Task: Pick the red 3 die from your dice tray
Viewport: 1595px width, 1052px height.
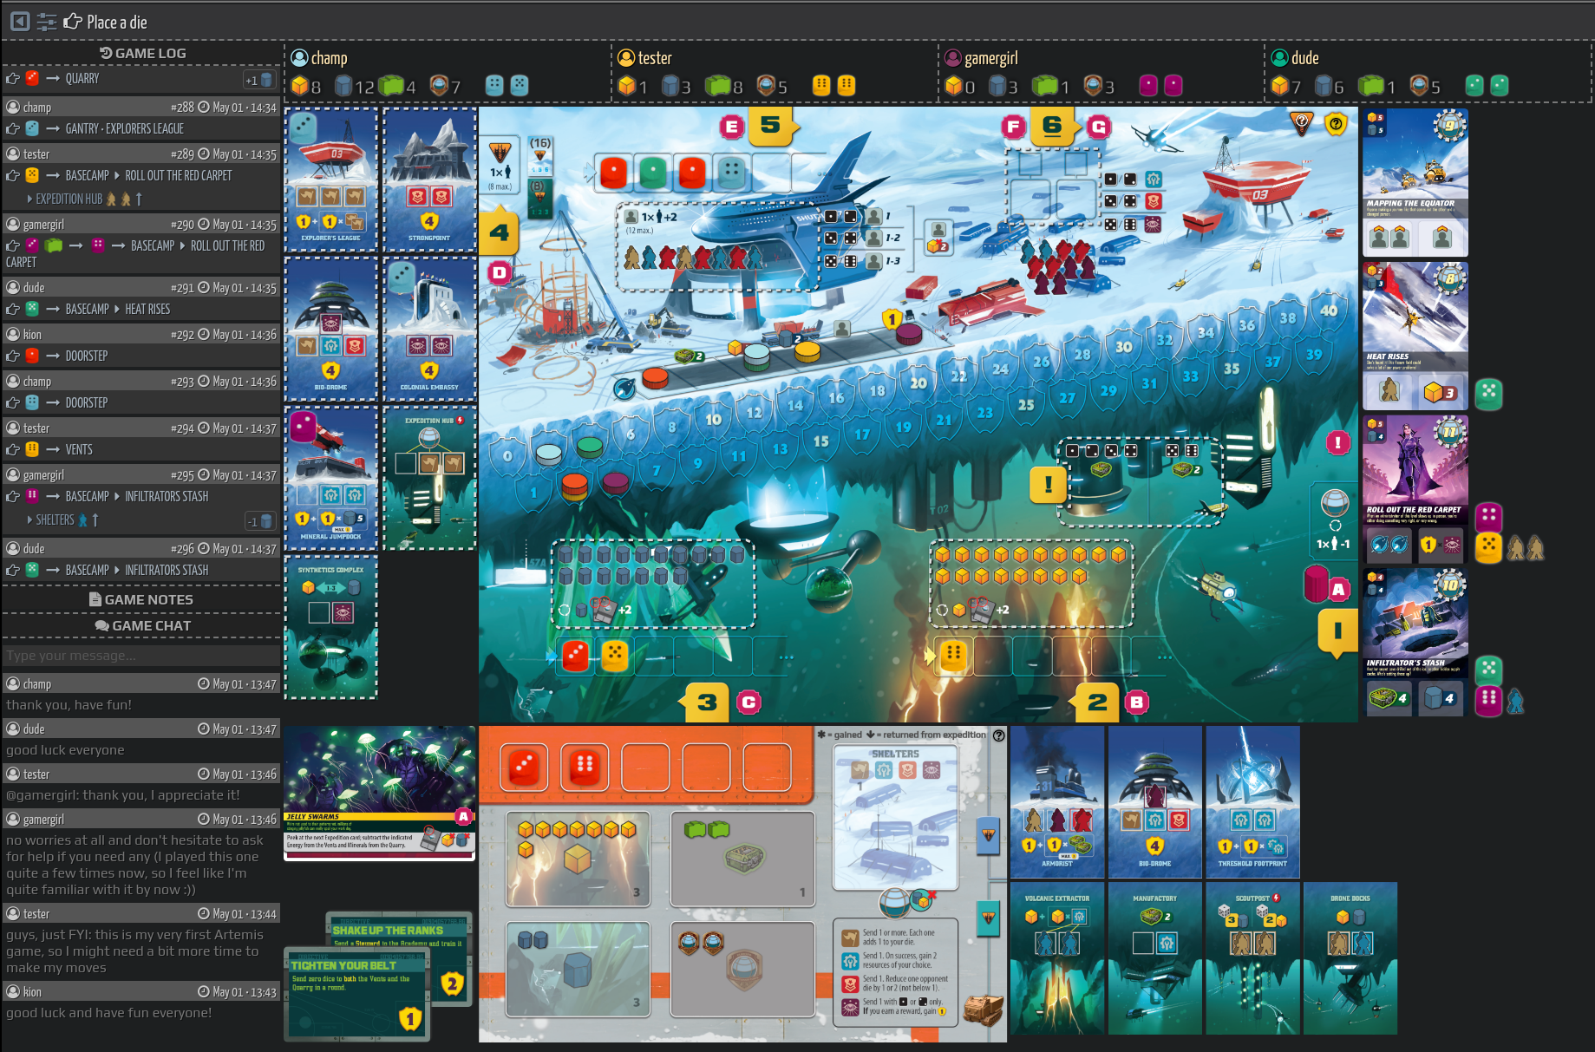Action: pyautogui.click(x=525, y=767)
